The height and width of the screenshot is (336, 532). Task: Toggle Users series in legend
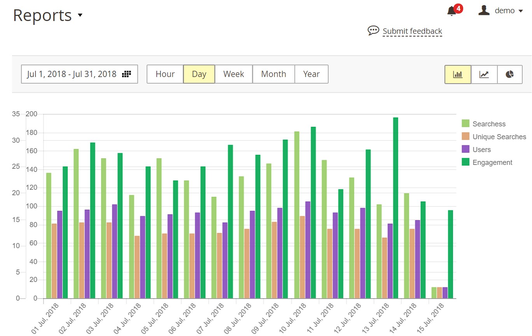point(481,150)
